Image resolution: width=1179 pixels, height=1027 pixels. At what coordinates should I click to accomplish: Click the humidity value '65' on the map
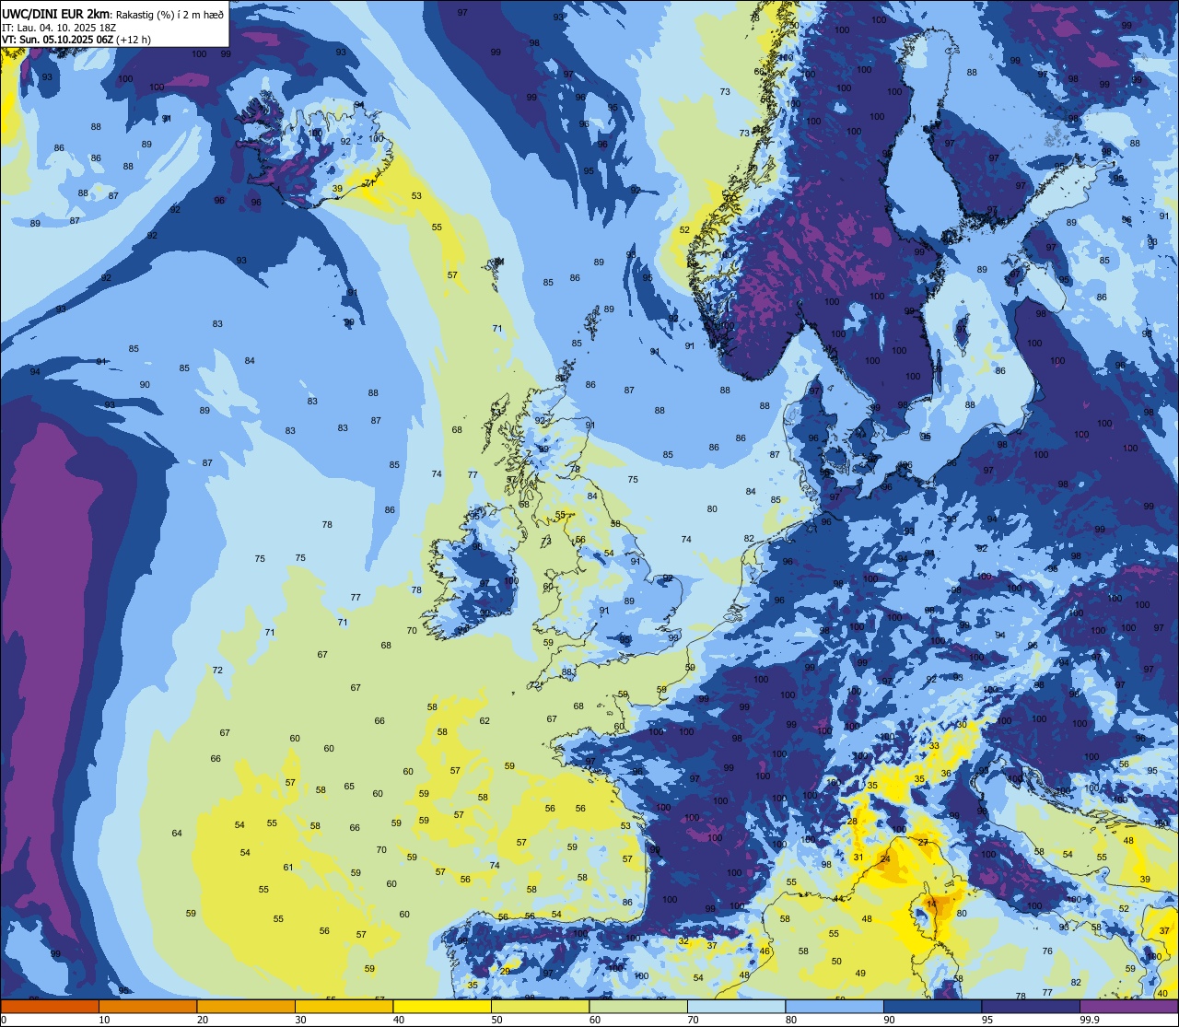(349, 787)
